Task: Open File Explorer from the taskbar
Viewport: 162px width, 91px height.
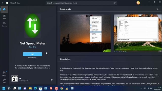Action: [x=30, y=88]
